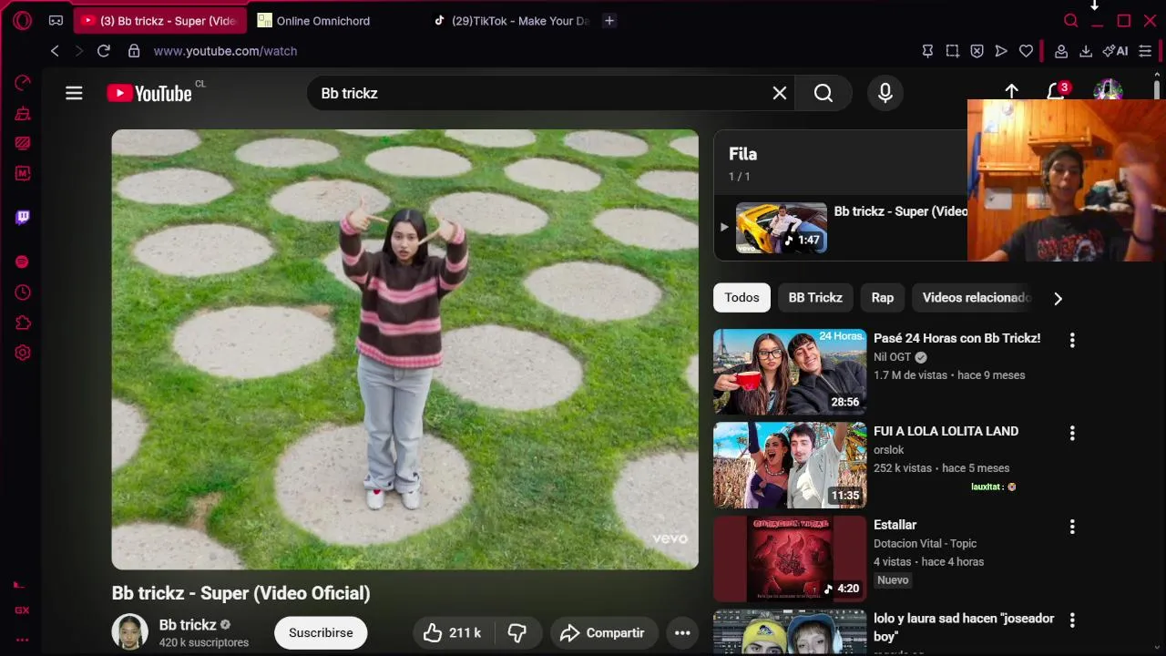Click the YouTube search magnifier button
This screenshot has width=1166, height=656.
pyautogui.click(x=823, y=93)
